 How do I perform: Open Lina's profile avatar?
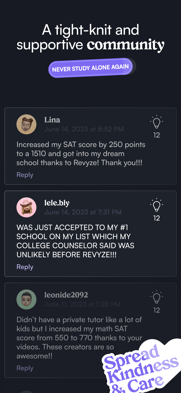coord(26,124)
